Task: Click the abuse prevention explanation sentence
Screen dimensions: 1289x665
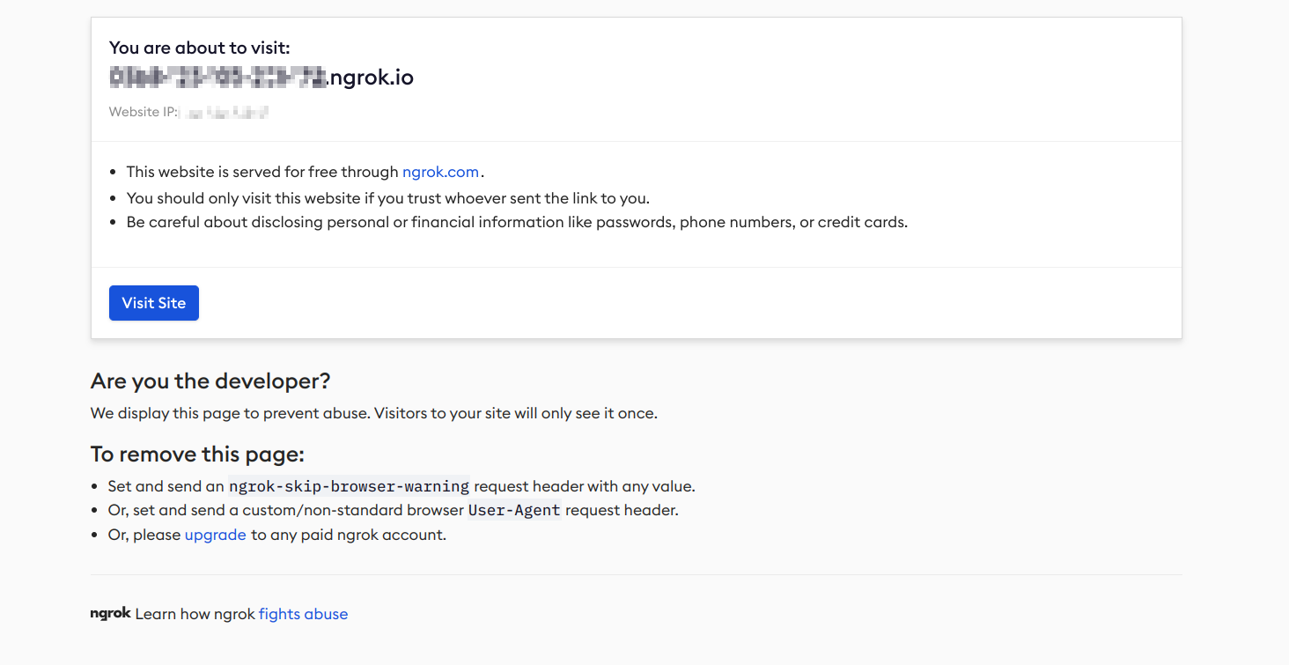Action: pos(373,412)
